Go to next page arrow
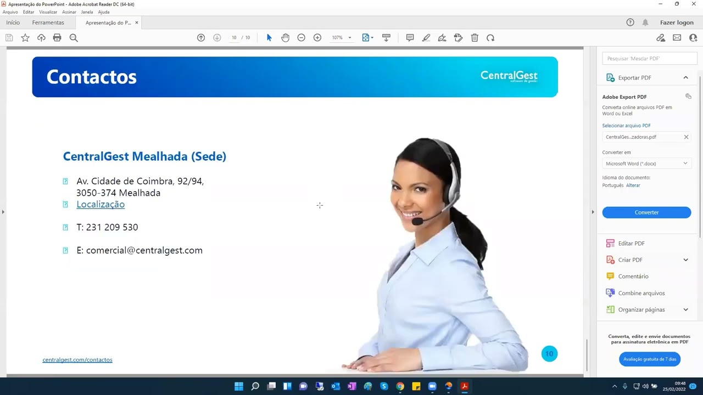 coord(217,38)
